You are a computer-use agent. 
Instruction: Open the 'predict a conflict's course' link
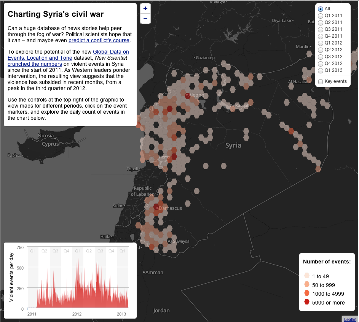99,40
